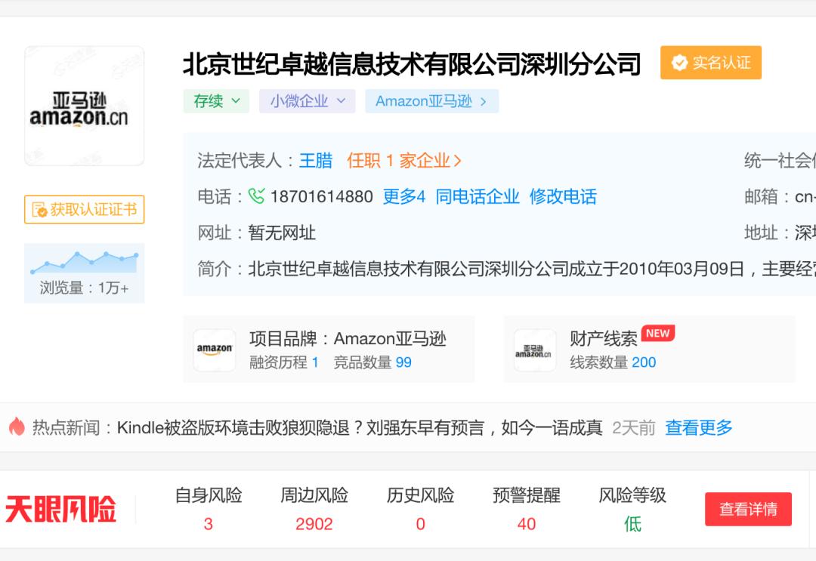Click the 天眼风险 logo

pos(61,509)
